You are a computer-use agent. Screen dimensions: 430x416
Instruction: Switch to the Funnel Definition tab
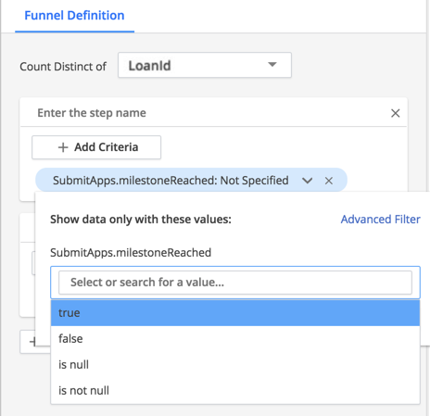point(74,16)
